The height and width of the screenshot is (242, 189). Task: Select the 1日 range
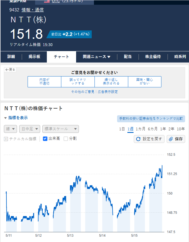tap(122, 129)
